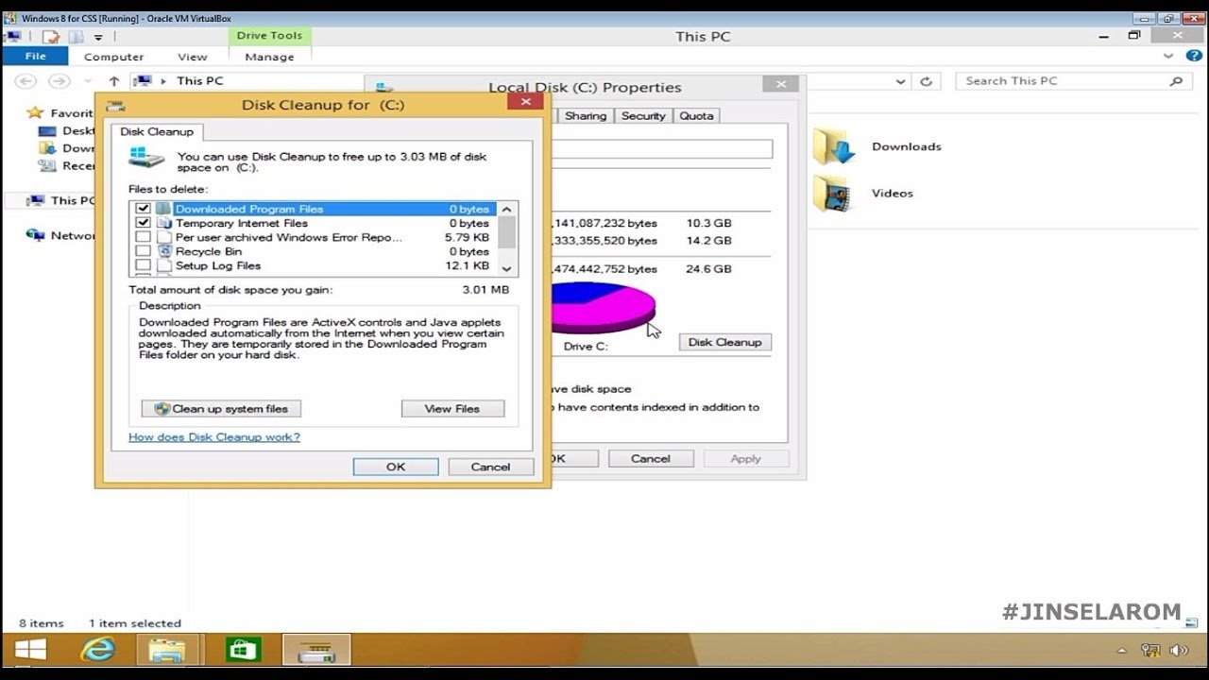Uncheck Temporary Internet Files checkbox
This screenshot has height=680, width=1209.
pyautogui.click(x=143, y=223)
